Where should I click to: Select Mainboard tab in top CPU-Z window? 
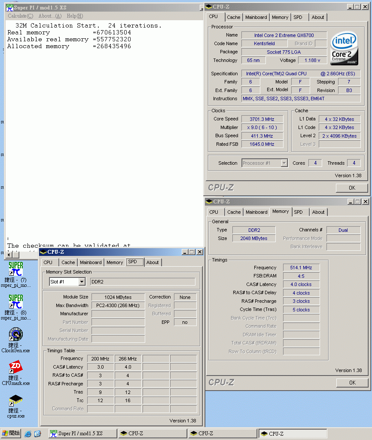pyautogui.click(x=256, y=17)
